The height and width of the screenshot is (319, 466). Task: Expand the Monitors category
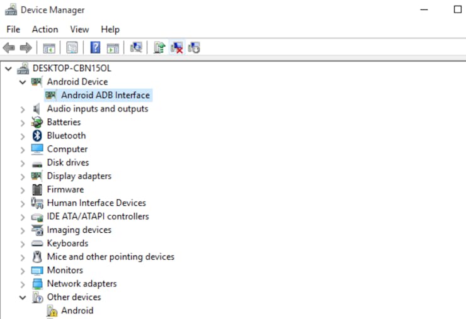pos(23,271)
